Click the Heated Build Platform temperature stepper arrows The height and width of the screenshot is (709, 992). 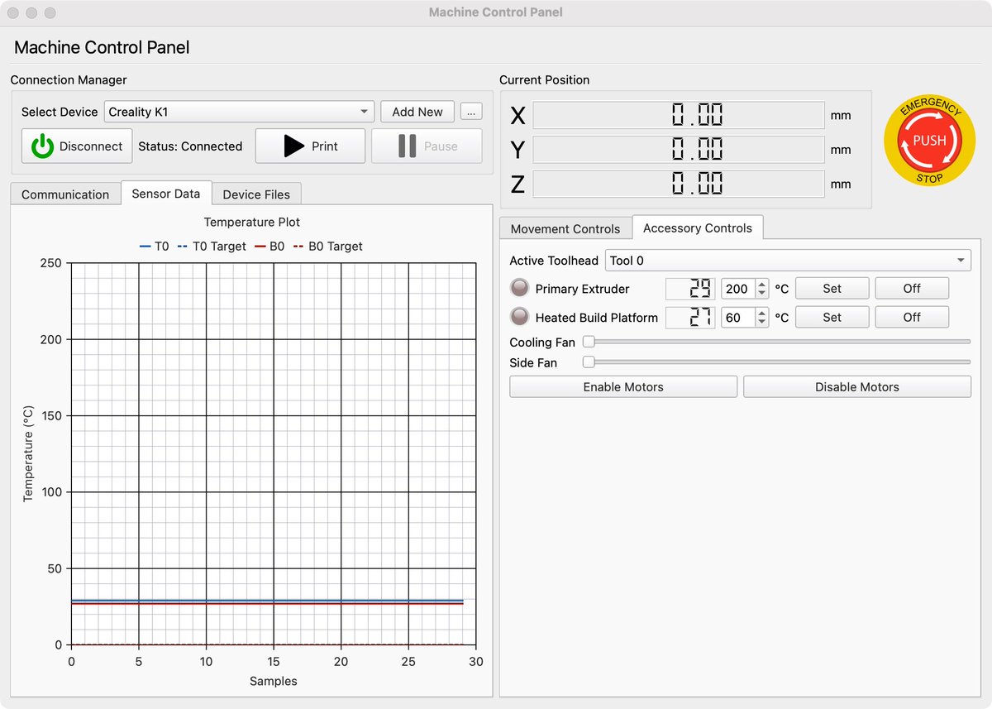[762, 317]
